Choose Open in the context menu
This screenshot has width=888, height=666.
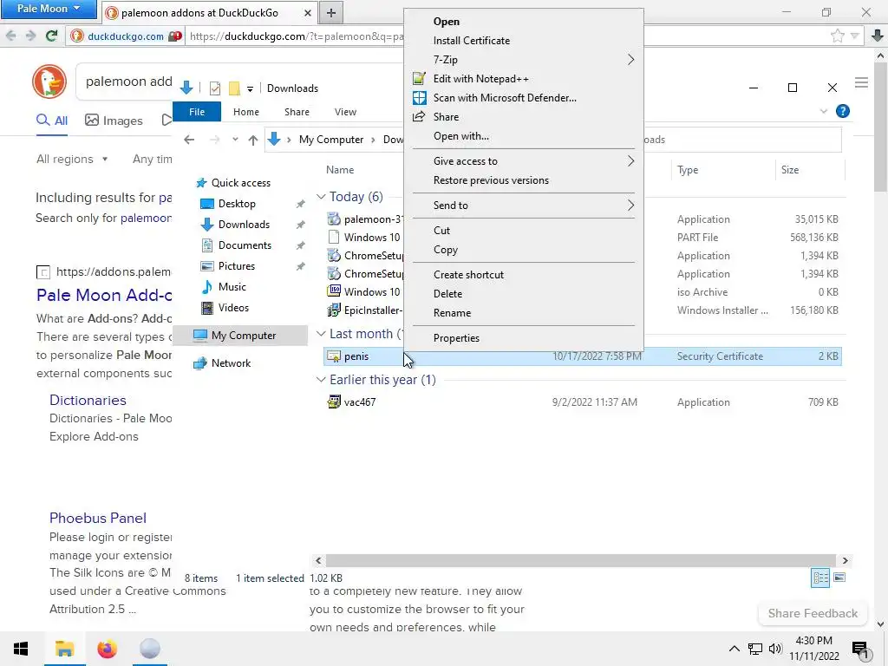(447, 22)
